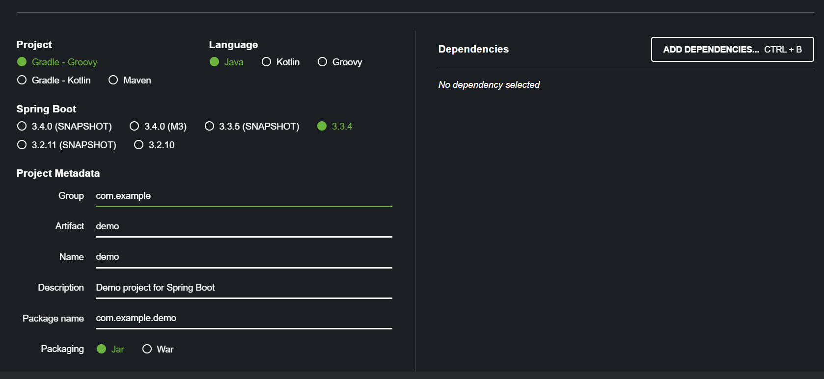Select Spring Boot version 3.2.10
The width and height of the screenshot is (824, 379).
(154, 145)
